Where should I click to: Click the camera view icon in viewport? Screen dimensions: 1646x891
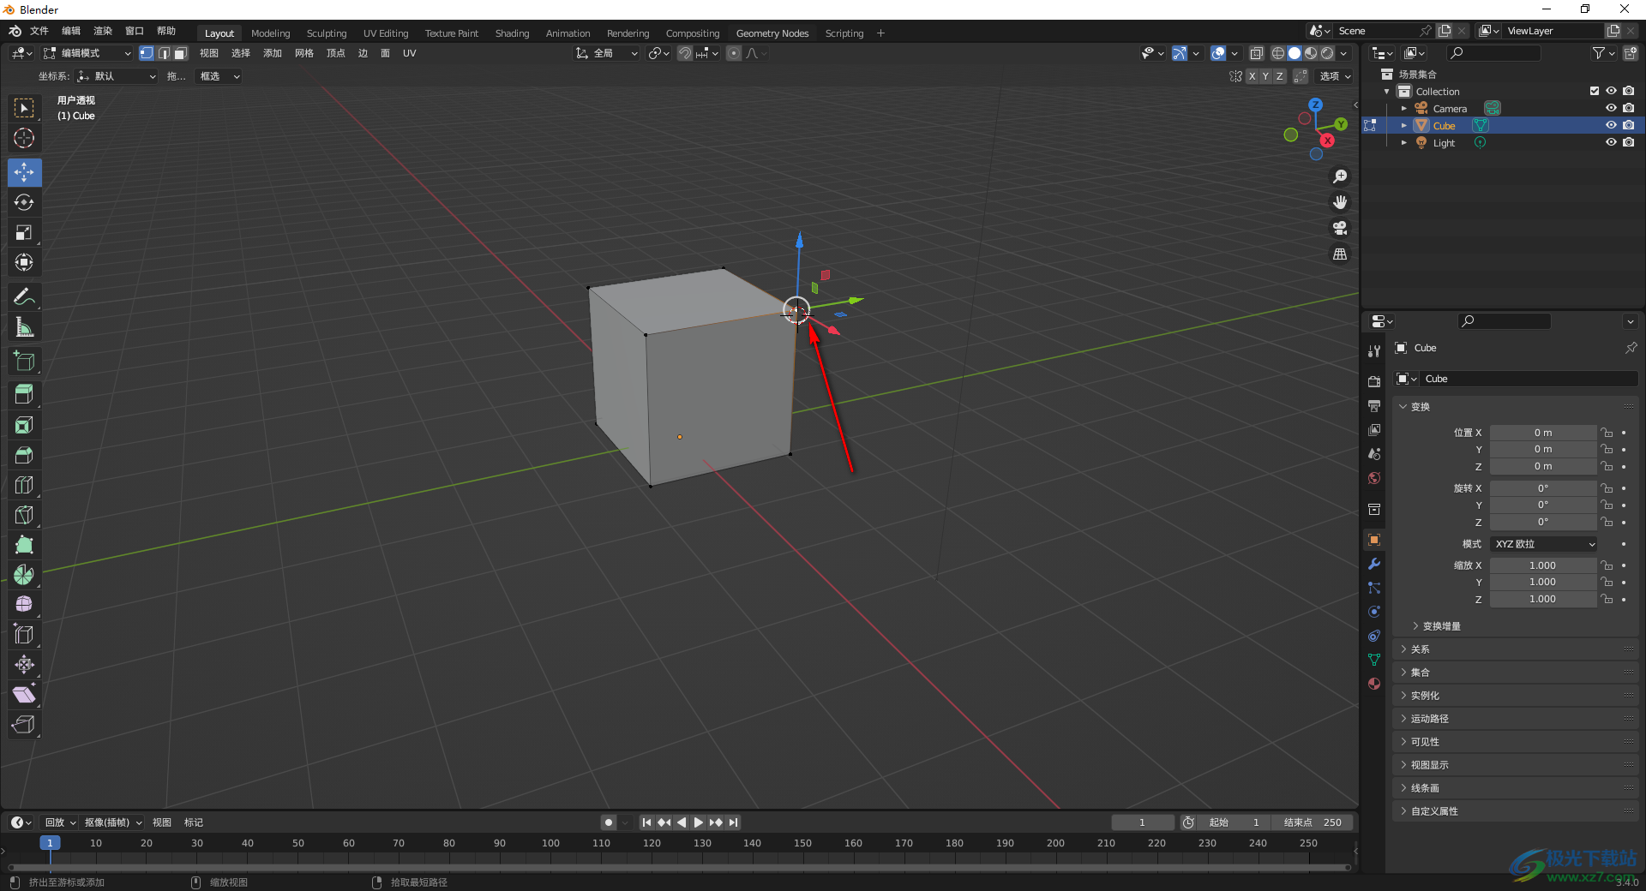tap(1340, 229)
